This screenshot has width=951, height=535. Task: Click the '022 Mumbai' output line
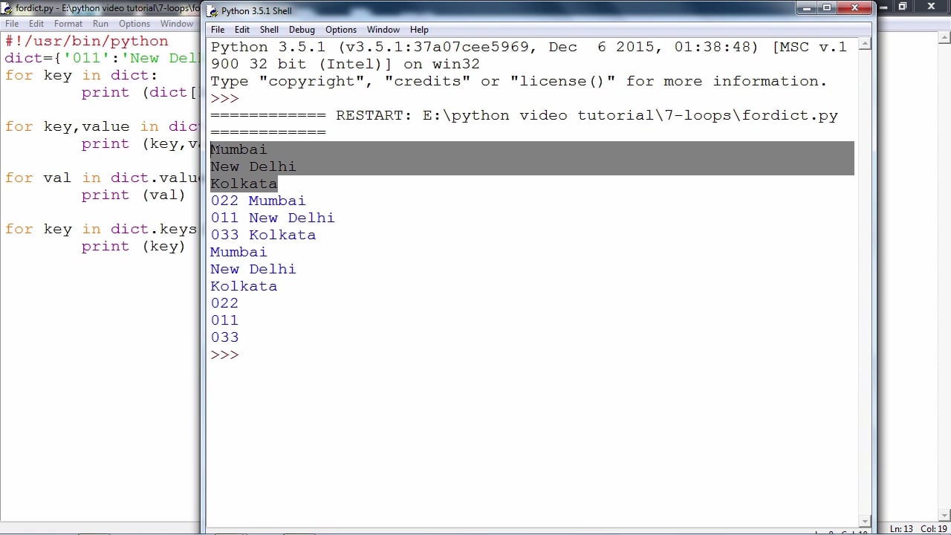[258, 201]
